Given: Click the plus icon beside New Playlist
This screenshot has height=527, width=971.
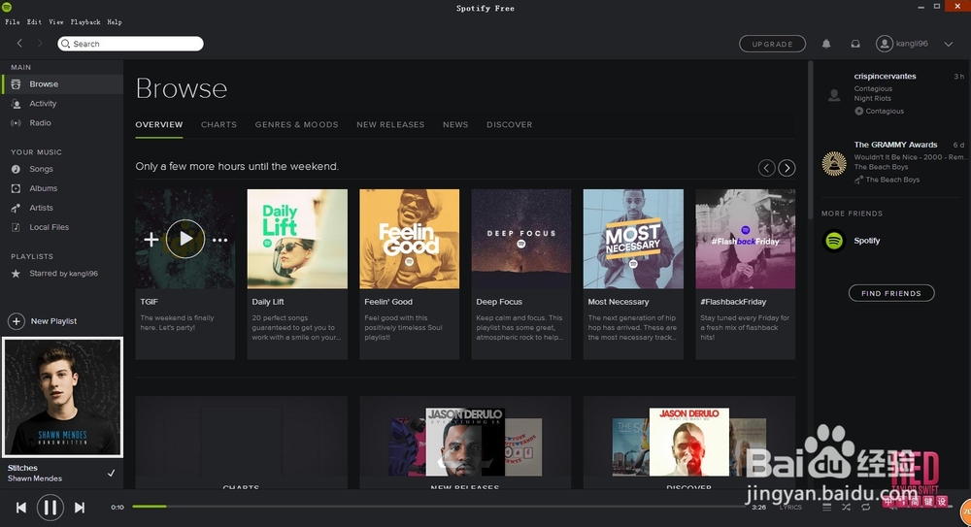Looking at the screenshot, I should coord(17,321).
